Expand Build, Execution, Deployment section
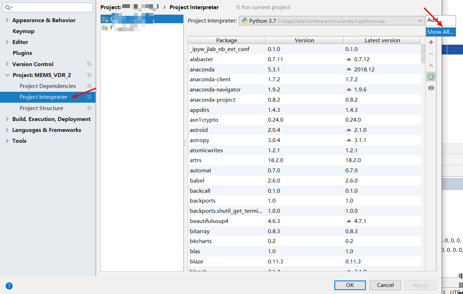The height and width of the screenshot is (294, 463). click(x=7, y=119)
